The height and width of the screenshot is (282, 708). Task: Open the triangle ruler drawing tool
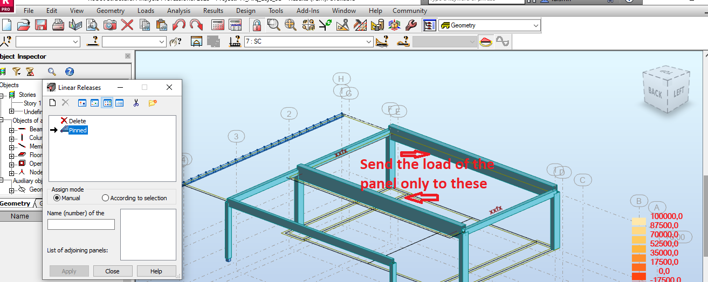point(343,25)
